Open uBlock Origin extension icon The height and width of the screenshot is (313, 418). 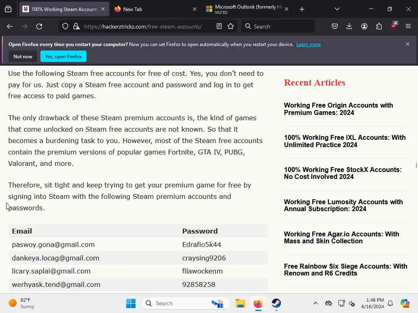[x=394, y=26]
